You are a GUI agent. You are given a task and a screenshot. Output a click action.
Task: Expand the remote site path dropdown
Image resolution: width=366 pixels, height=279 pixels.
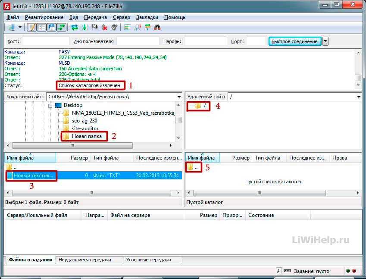(359, 97)
